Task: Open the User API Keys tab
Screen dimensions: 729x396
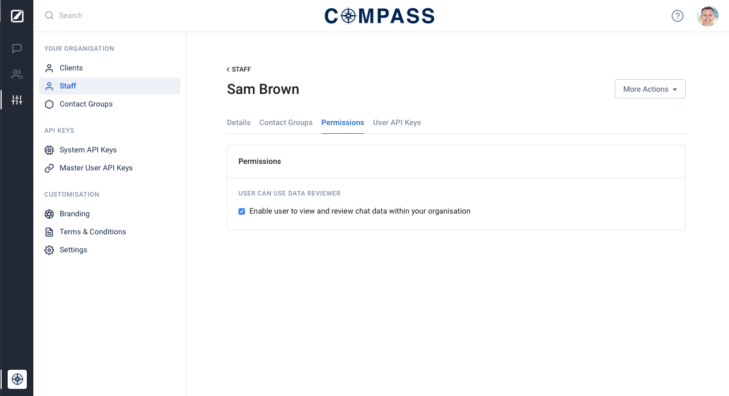Action: tap(396, 122)
